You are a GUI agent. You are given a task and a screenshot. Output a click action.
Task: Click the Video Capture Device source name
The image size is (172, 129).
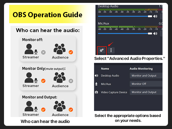[x=114, y=92]
